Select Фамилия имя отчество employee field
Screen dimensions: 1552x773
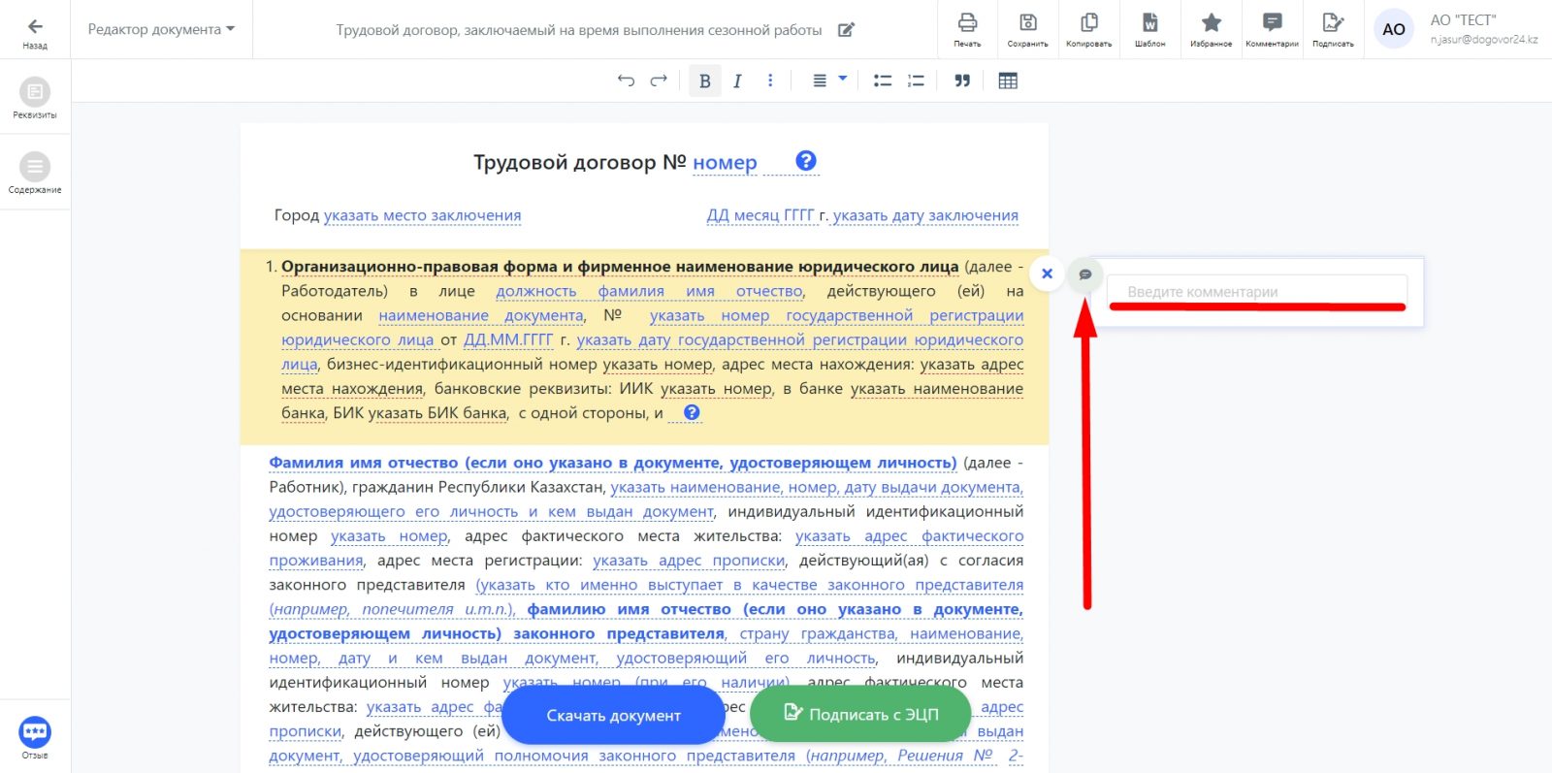[612, 463]
